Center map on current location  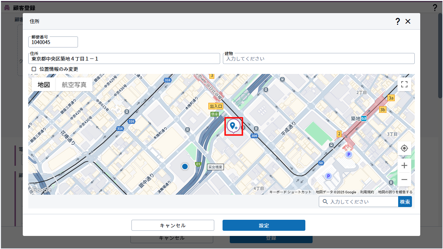[x=404, y=148]
